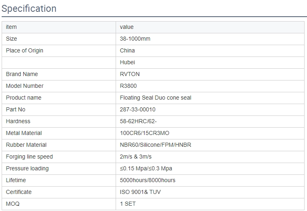Click the Model Number label

[25, 86]
